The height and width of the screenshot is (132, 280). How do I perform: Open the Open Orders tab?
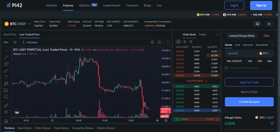tap(25, 128)
